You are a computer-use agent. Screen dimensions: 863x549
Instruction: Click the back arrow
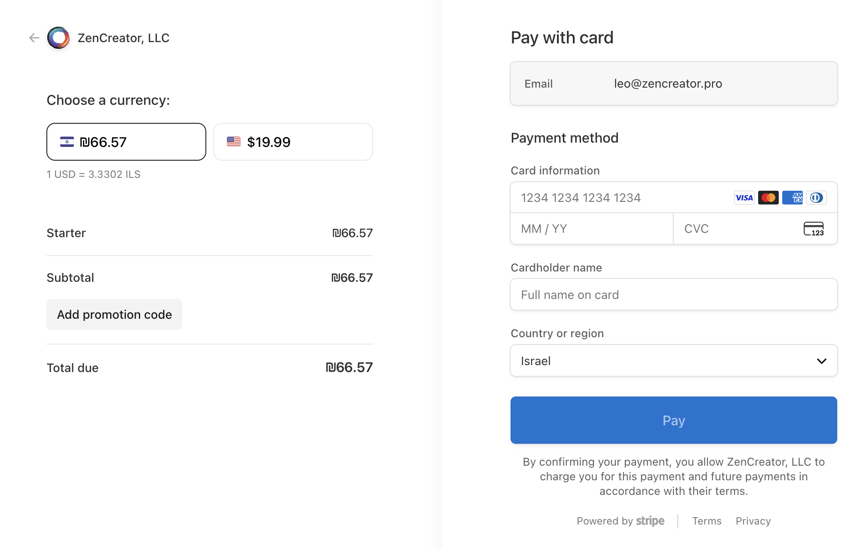pos(34,38)
